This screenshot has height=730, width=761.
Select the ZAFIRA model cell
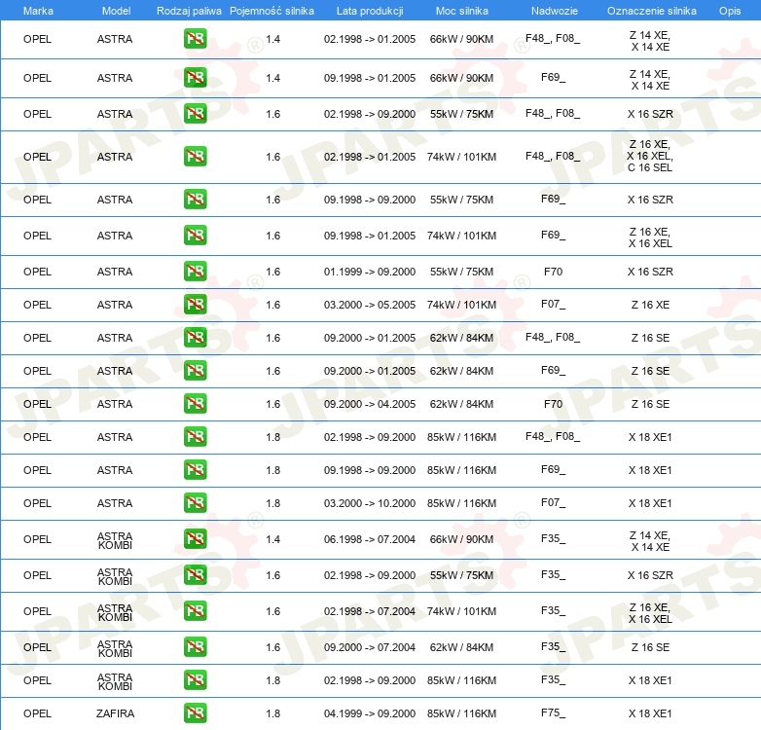click(115, 713)
